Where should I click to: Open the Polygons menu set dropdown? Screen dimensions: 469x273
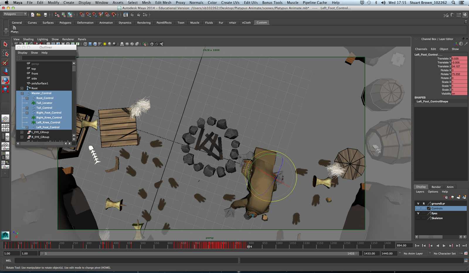15,13
